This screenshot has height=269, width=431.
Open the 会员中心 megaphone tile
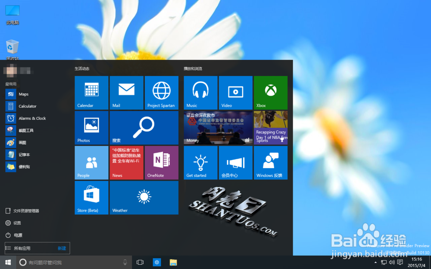pyautogui.click(x=236, y=163)
